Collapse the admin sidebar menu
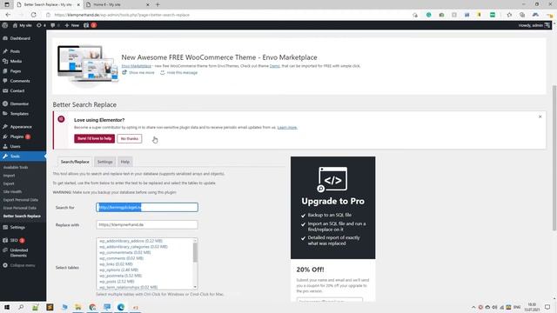The image size is (557, 313). point(22,265)
